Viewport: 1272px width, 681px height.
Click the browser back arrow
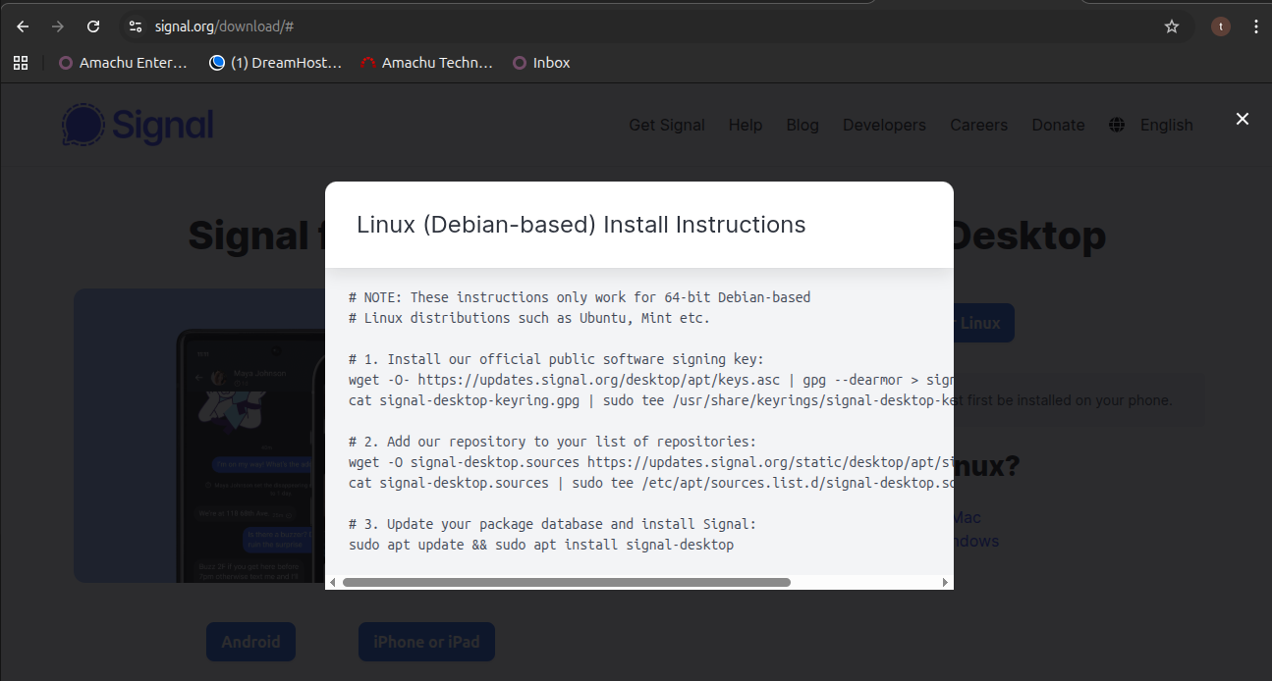coord(23,26)
